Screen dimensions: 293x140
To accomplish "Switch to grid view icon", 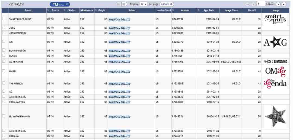I will pyautogui.click(x=124, y=4).
